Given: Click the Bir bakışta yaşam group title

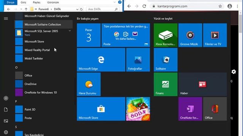Looking at the screenshot, I should (x=88, y=19).
